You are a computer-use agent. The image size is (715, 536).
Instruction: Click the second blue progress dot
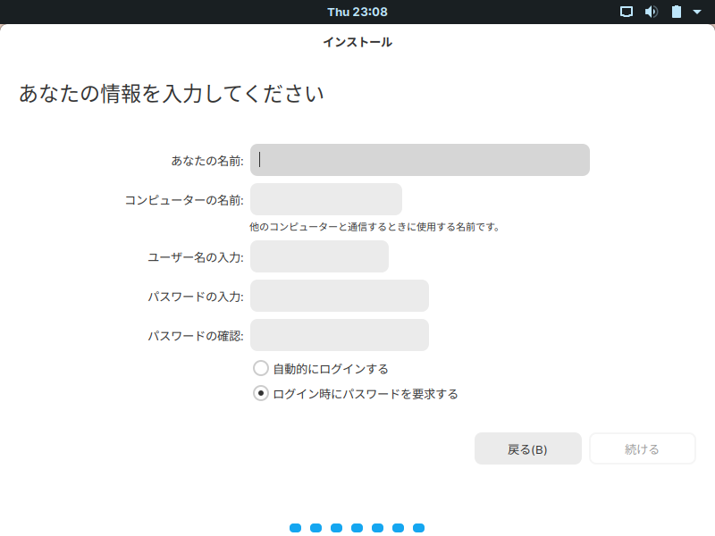point(316,528)
